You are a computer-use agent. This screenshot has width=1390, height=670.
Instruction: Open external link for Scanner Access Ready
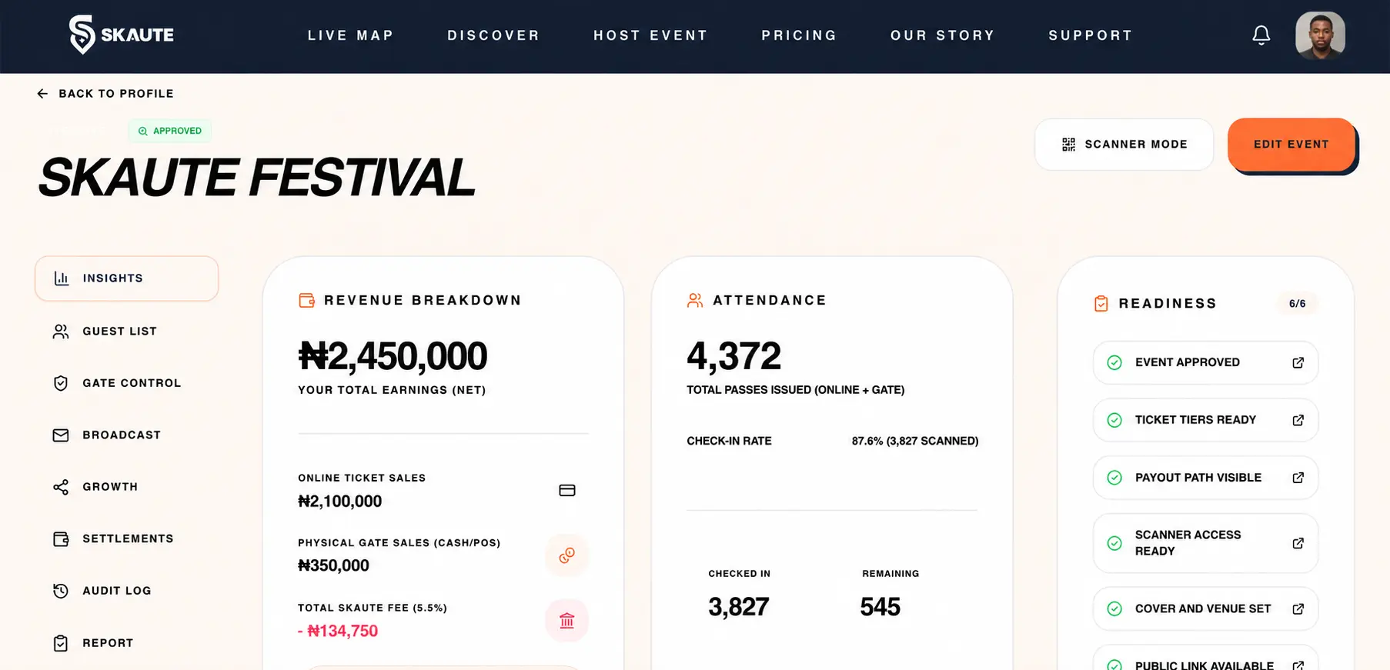coord(1298,543)
